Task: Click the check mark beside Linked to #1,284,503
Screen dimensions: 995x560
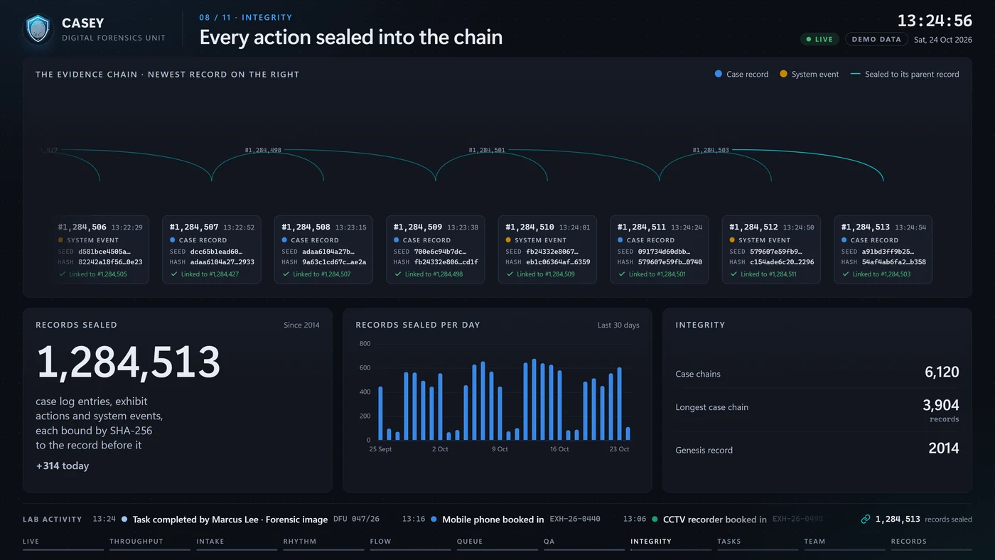Action: click(x=845, y=274)
